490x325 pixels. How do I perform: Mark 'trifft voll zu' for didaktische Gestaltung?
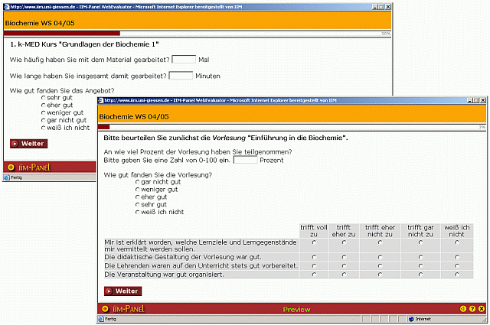click(x=313, y=257)
